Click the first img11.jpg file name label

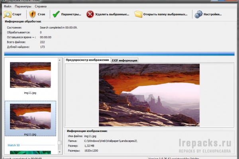click(x=30, y=93)
